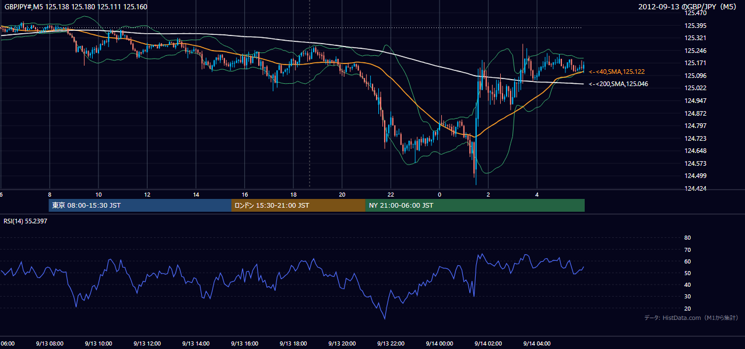This screenshot has width=745, height=349.
Task: Click the 9/13 08:00 time axis label
Action: 50,344
